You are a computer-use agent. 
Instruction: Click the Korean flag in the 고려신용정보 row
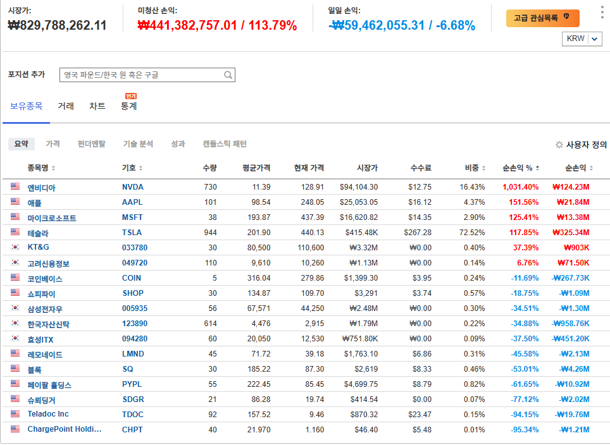click(15, 262)
